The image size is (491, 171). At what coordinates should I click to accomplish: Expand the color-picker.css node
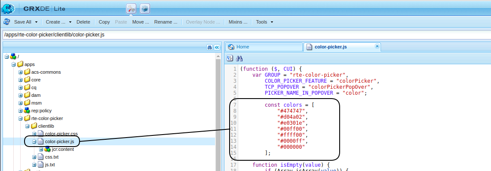pos(34,134)
